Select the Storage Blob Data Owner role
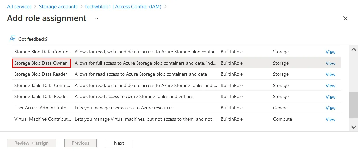This screenshot has height=156, width=358. click(40, 63)
